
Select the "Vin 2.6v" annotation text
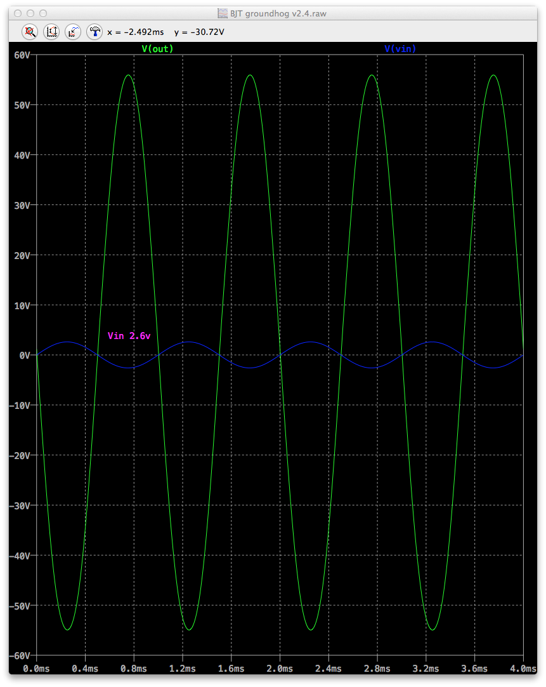pos(129,336)
